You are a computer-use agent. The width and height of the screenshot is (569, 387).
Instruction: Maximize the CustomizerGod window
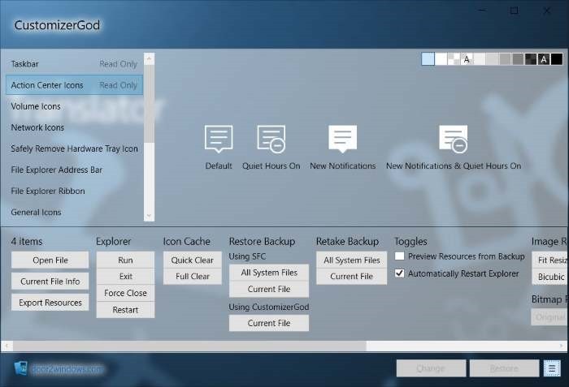(x=515, y=11)
